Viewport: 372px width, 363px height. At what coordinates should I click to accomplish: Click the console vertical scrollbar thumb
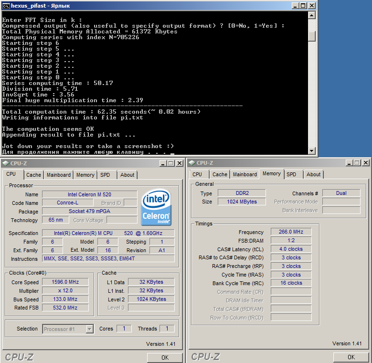311,36
